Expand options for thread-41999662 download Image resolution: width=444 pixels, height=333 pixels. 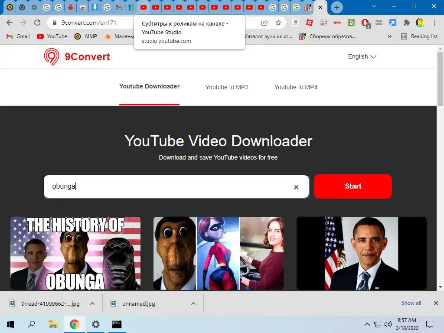[x=92, y=304]
